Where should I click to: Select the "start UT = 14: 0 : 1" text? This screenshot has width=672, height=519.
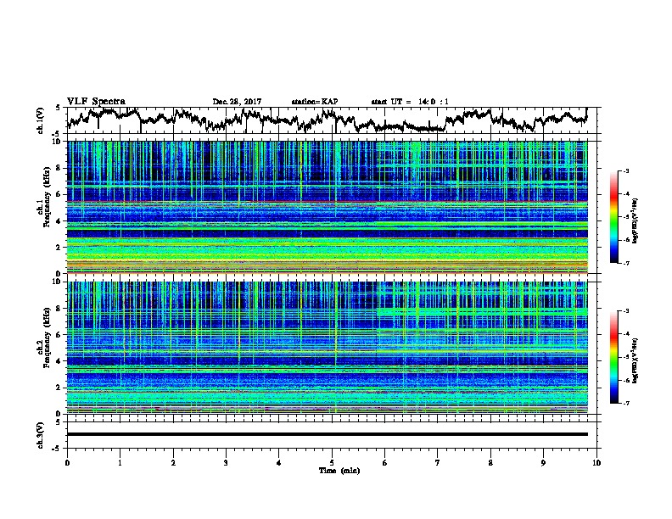click(x=410, y=102)
